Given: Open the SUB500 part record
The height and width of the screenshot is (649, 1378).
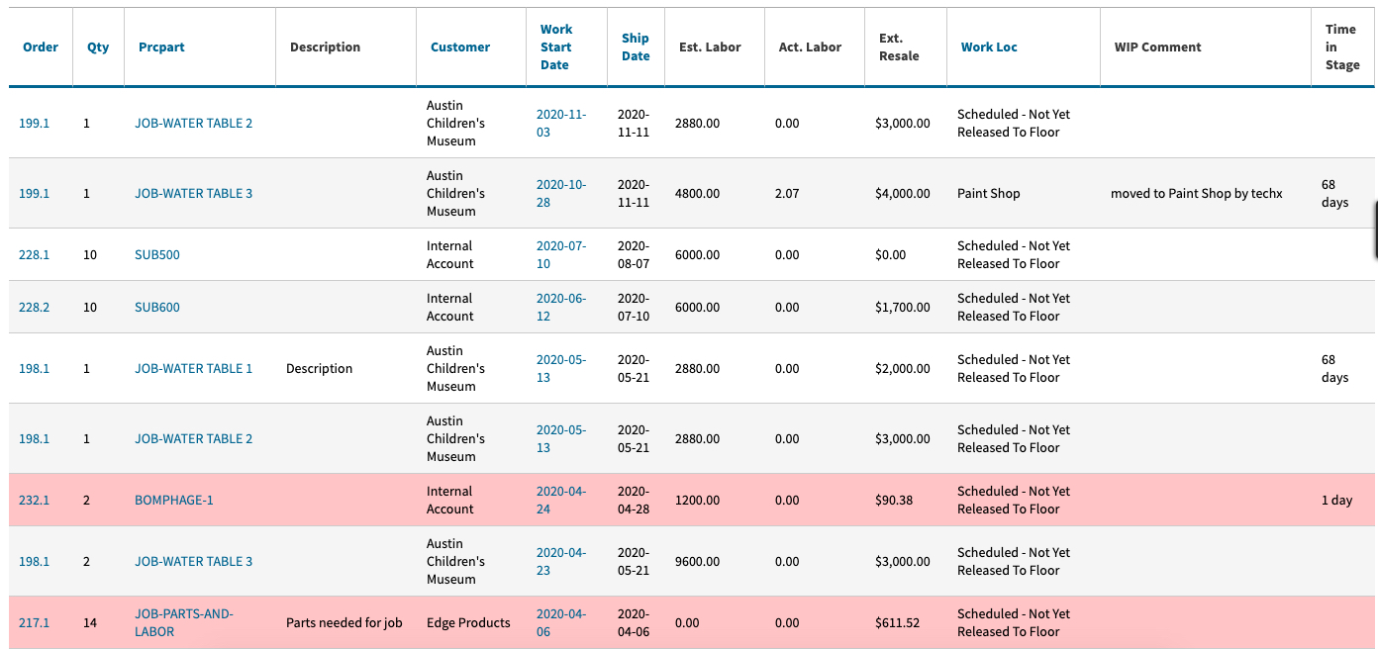Looking at the screenshot, I should (156, 254).
